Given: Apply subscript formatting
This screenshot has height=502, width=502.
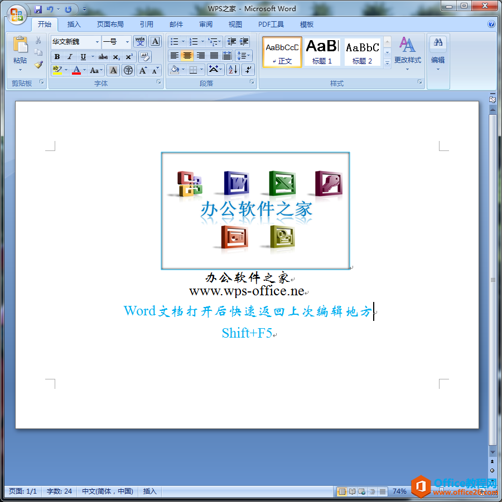Looking at the screenshot, I should [x=116, y=57].
